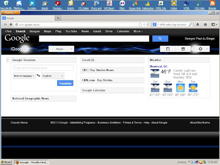Click the iGoogle change theme icon
220x165 pixels.
pos(183,49)
